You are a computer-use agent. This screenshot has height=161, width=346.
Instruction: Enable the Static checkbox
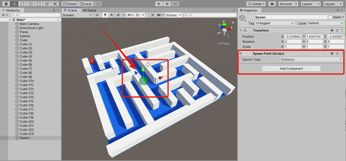(x=330, y=17)
